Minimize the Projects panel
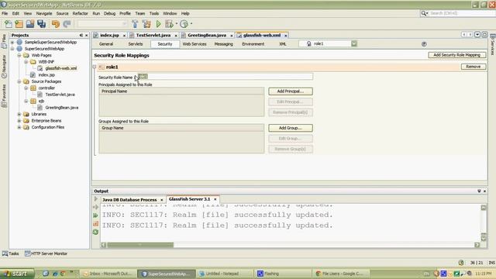Image resolution: width=496 pixels, height=279 pixels. pos(81,35)
